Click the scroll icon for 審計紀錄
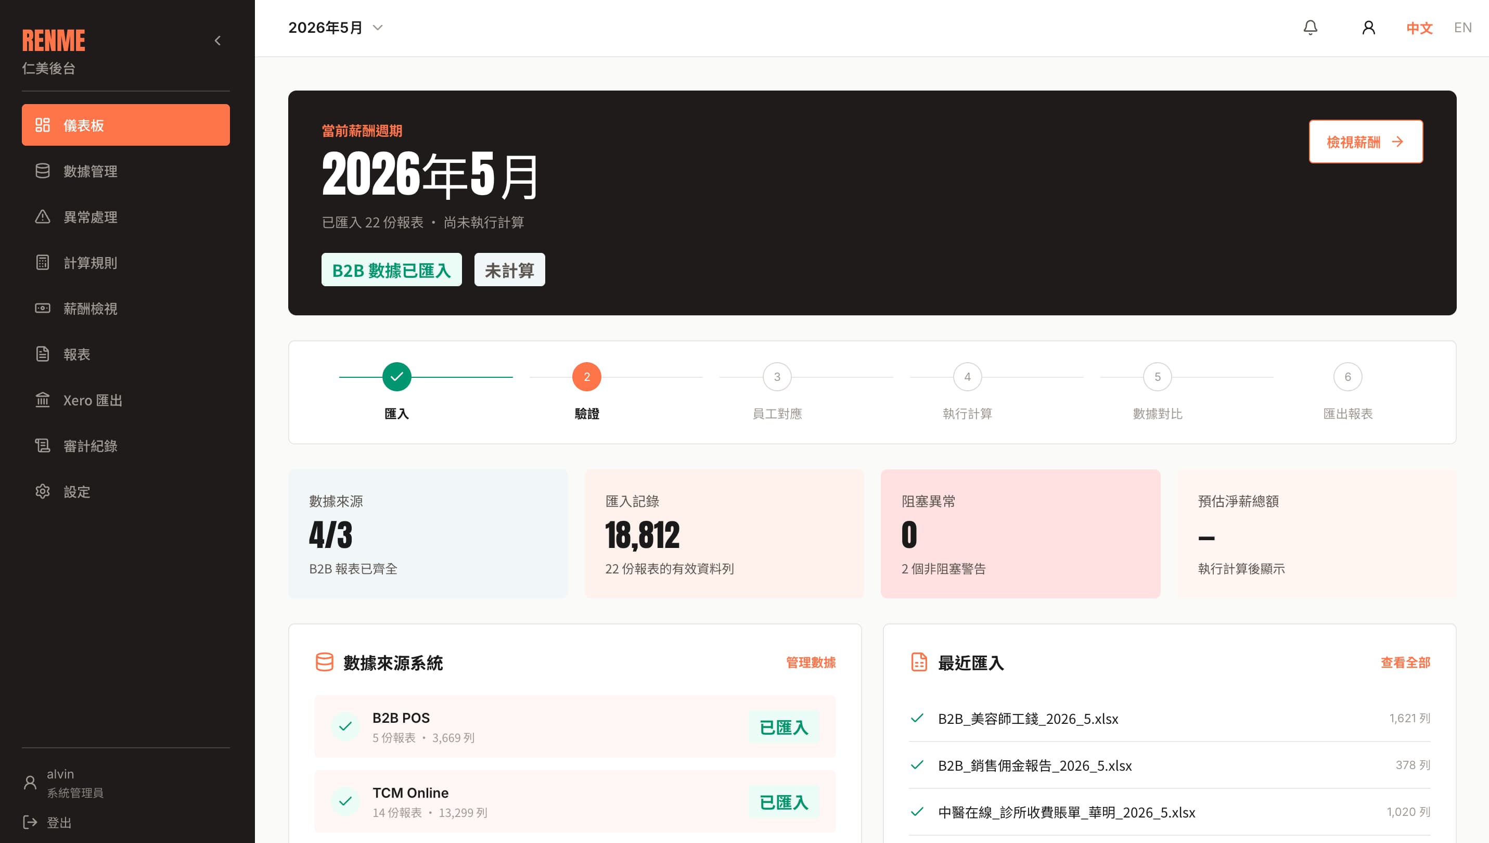The image size is (1489, 843). (x=42, y=445)
